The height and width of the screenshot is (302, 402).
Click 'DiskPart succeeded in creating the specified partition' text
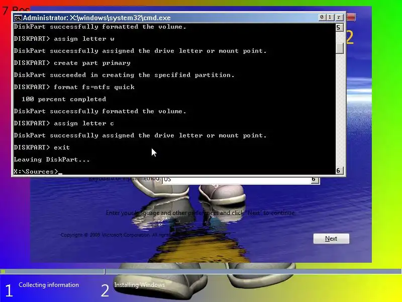pyautogui.click(x=124, y=75)
